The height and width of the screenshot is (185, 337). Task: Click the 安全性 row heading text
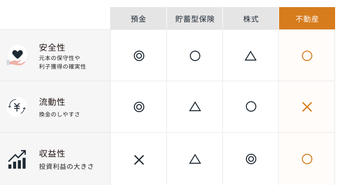(x=52, y=47)
